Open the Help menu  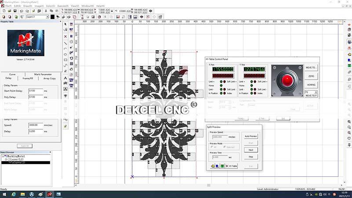tap(100, 6)
